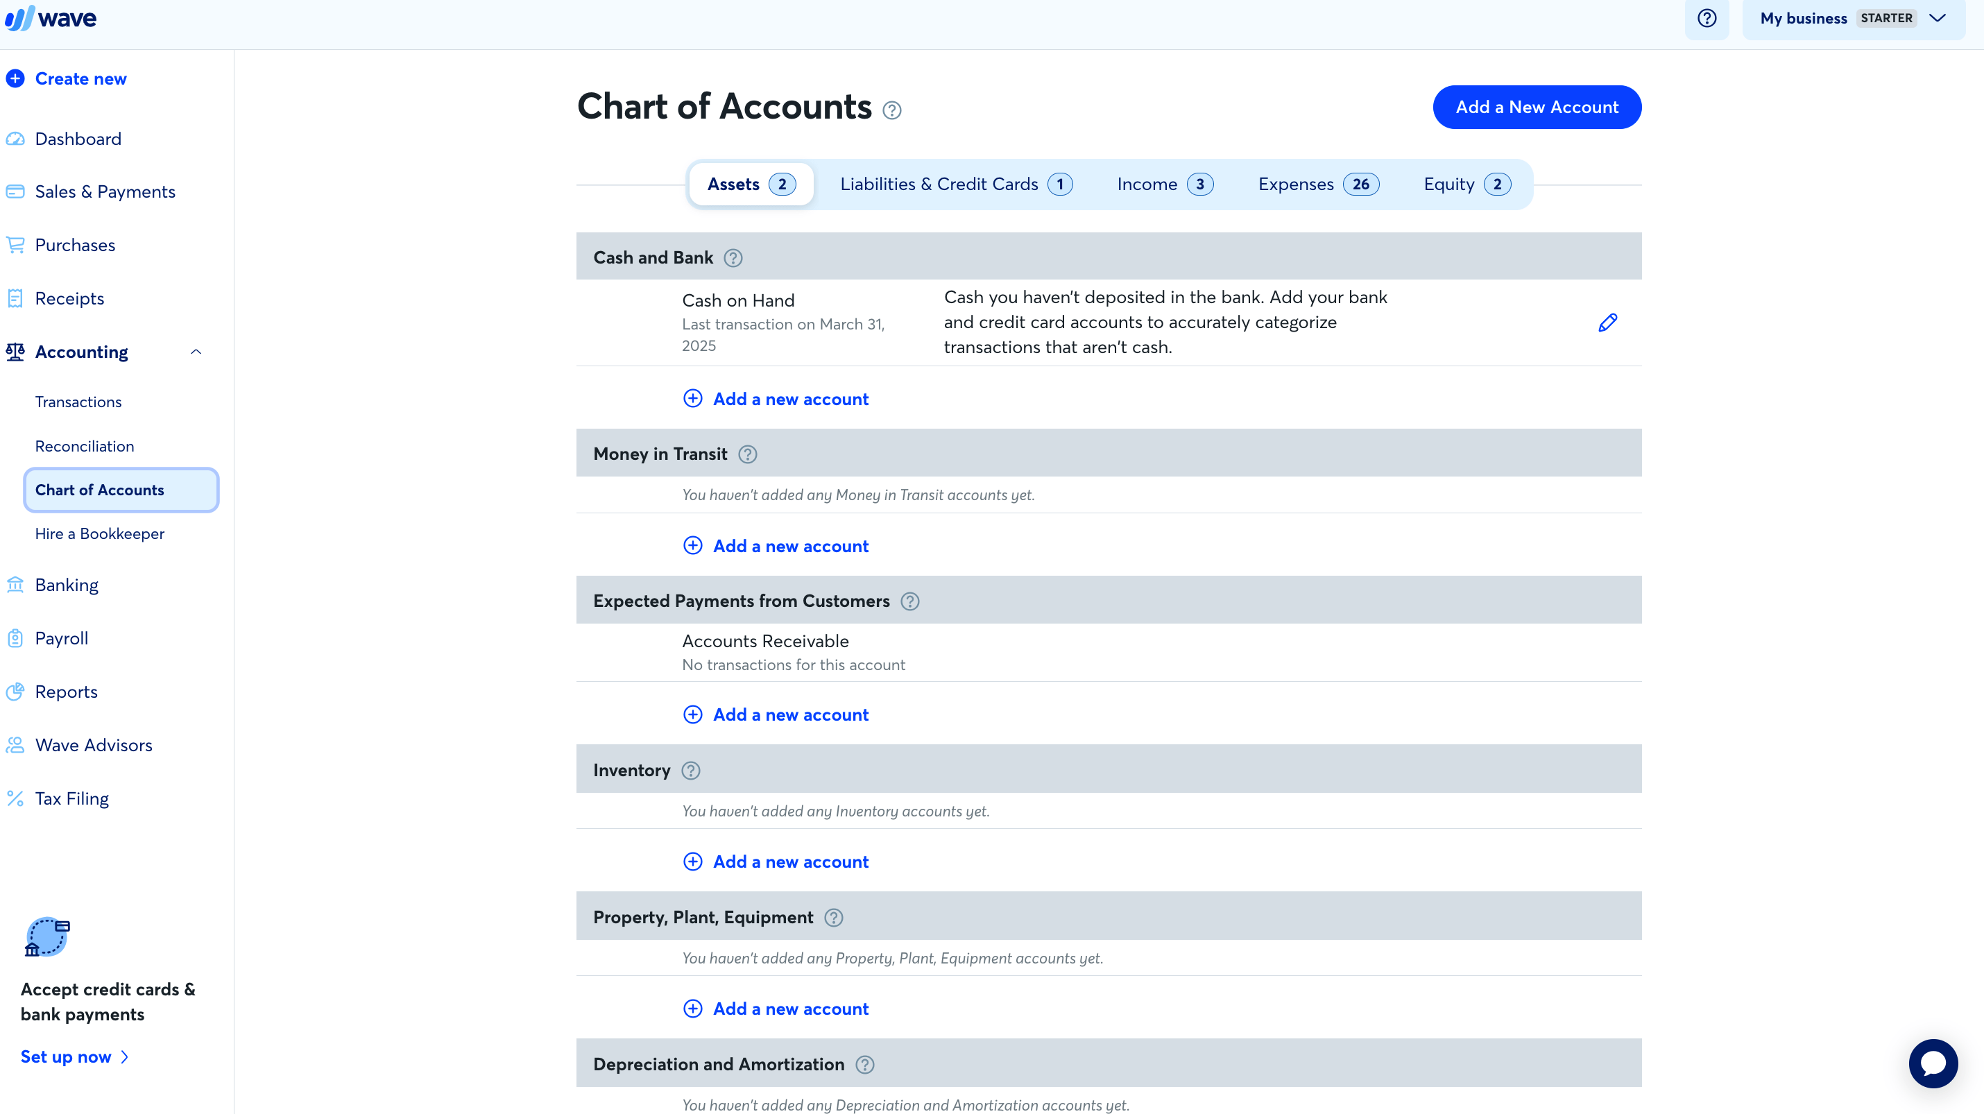Collapse the Accounting section in the sidebar
Image resolution: width=1984 pixels, height=1114 pixels.
coord(195,352)
